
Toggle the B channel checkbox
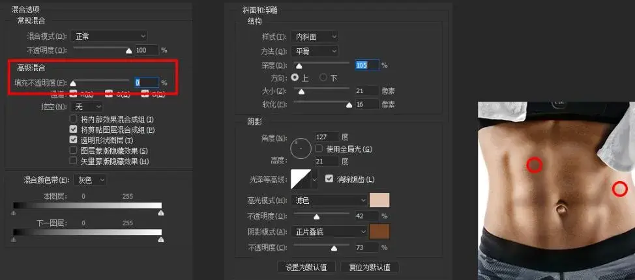pos(145,94)
